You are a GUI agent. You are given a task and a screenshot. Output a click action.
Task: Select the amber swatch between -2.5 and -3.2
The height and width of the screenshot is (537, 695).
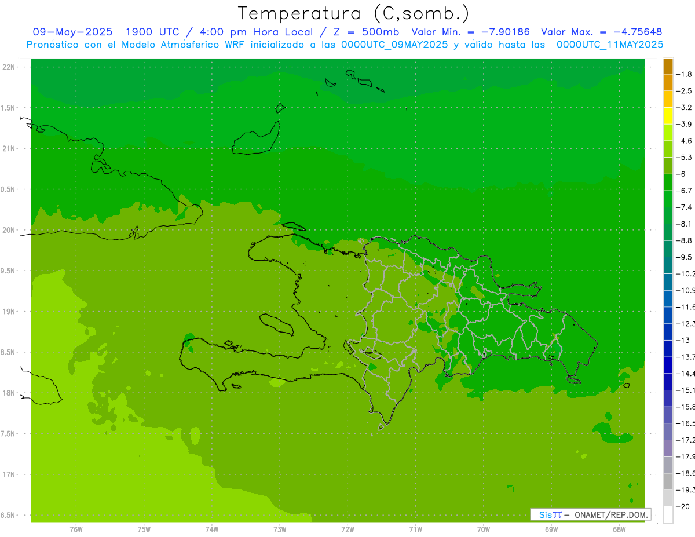(668, 99)
